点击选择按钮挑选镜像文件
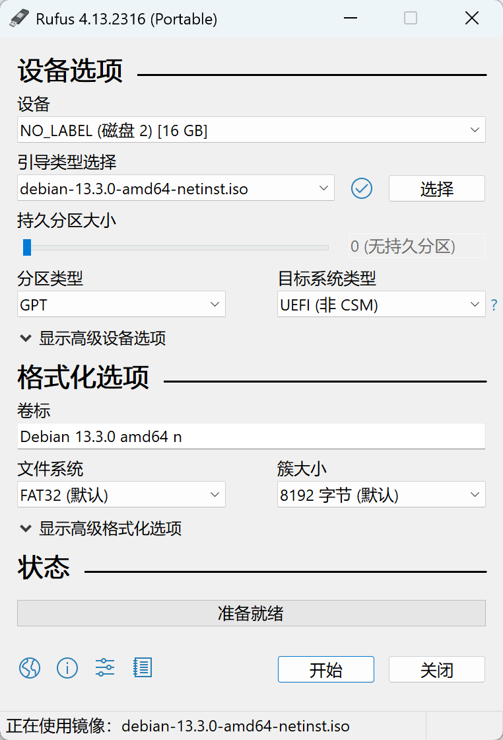The image size is (503, 740). tap(436, 188)
